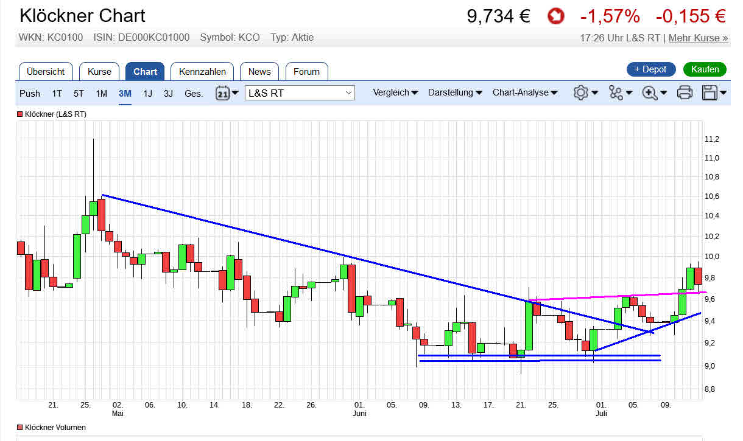Expand the save icon dropdown arrow

tap(724, 93)
